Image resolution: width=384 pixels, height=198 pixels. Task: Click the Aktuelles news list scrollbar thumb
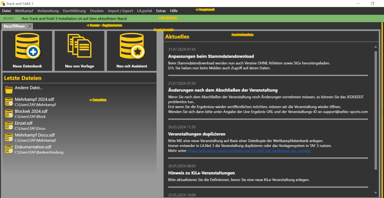(x=376, y=110)
